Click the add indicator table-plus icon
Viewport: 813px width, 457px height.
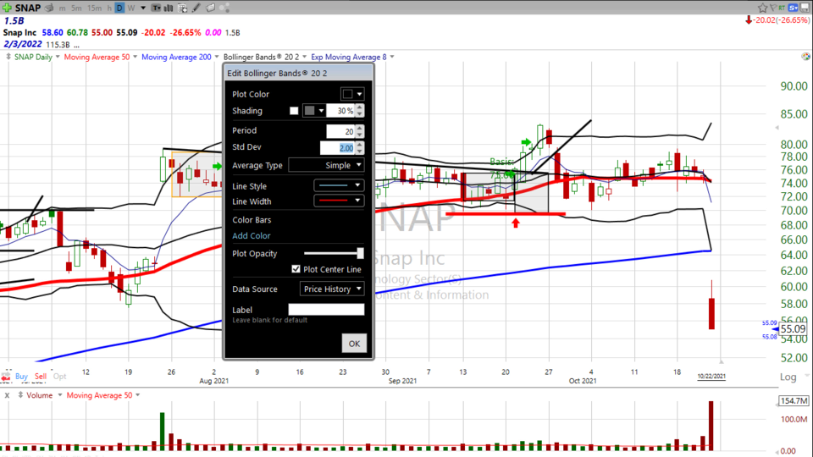click(183, 8)
